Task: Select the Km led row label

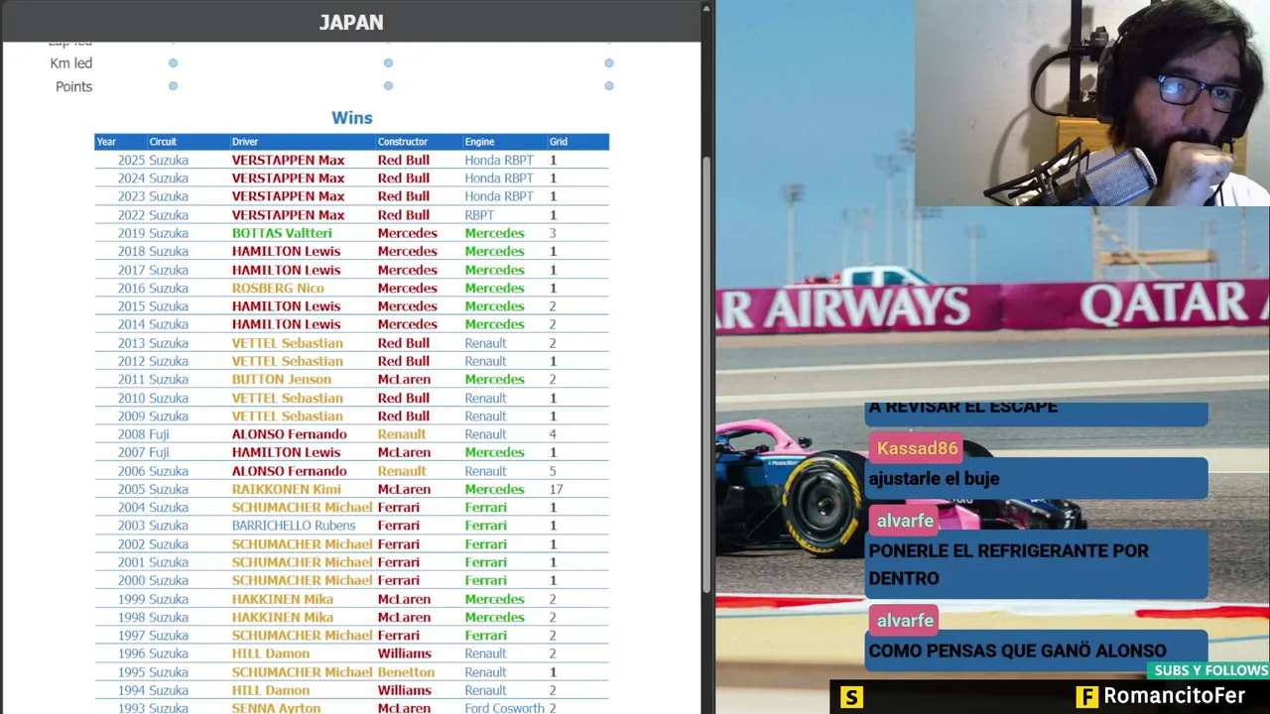Action: point(71,63)
